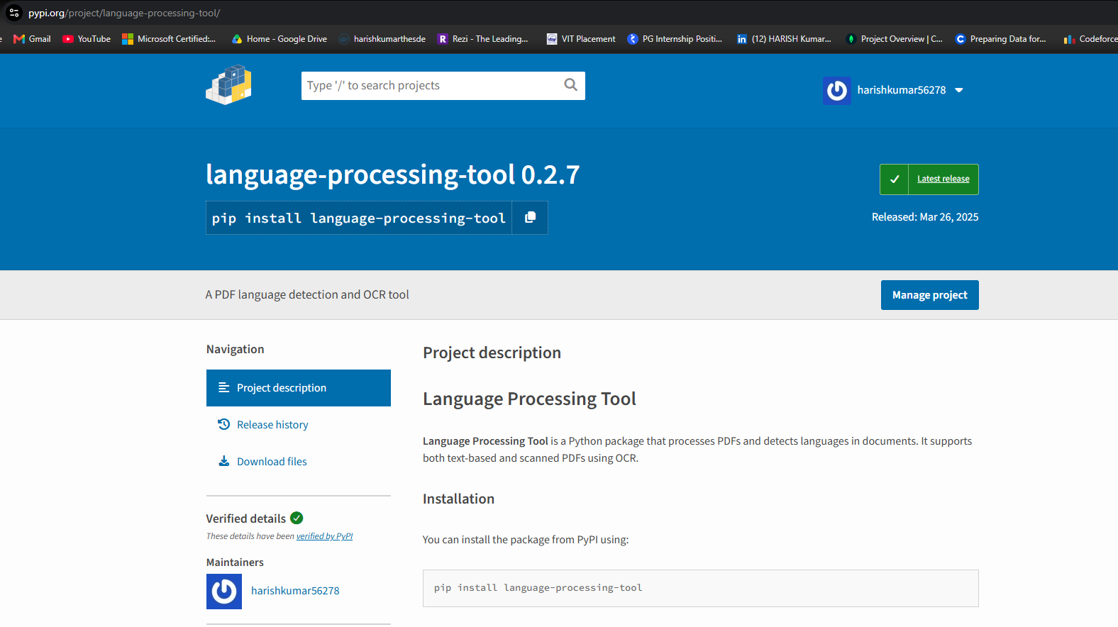Click the pip install code block in Installation
This screenshot has width=1118, height=627.
[700, 588]
